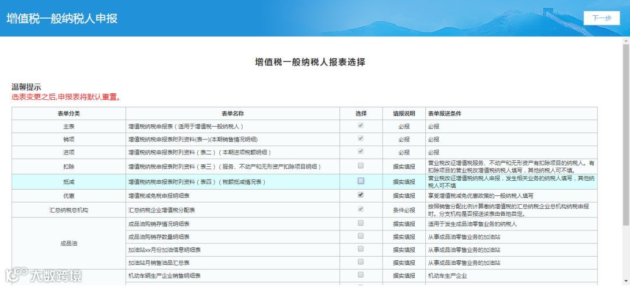The image size is (630, 287).
Task: Click form name 附列资料(表一)(本期销售情况明细)
Action: [x=193, y=139]
